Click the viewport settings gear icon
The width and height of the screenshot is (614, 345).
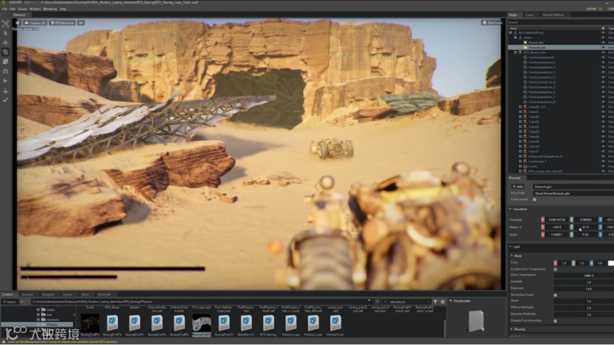coord(17,23)
